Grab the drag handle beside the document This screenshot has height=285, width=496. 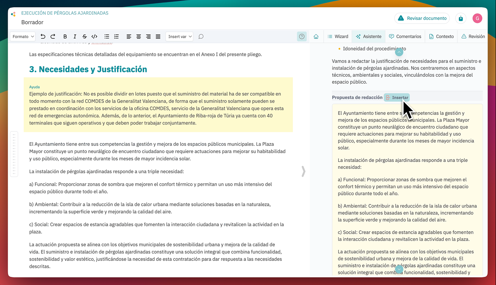(14, 154)
